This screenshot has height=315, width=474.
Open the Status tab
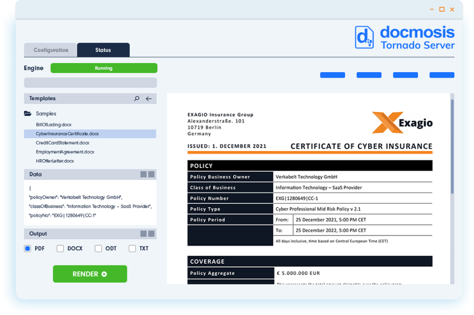[104, 50]
